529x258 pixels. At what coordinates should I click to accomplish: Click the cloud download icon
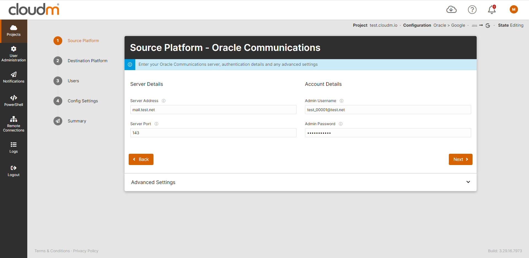(451, 10)
